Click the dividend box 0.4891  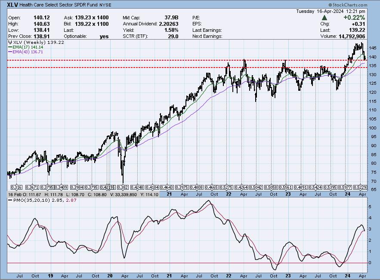tap(300, 187)
